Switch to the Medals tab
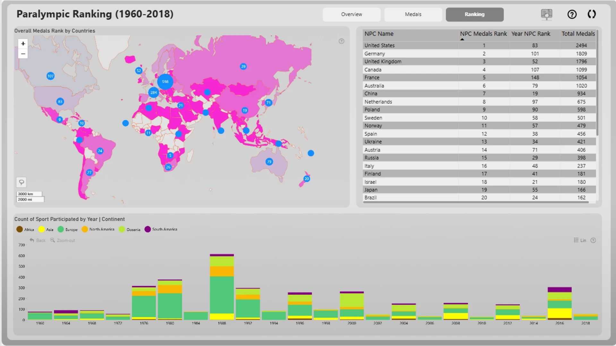616x346 pixels. pyautogui.click(x=413, y=14)
